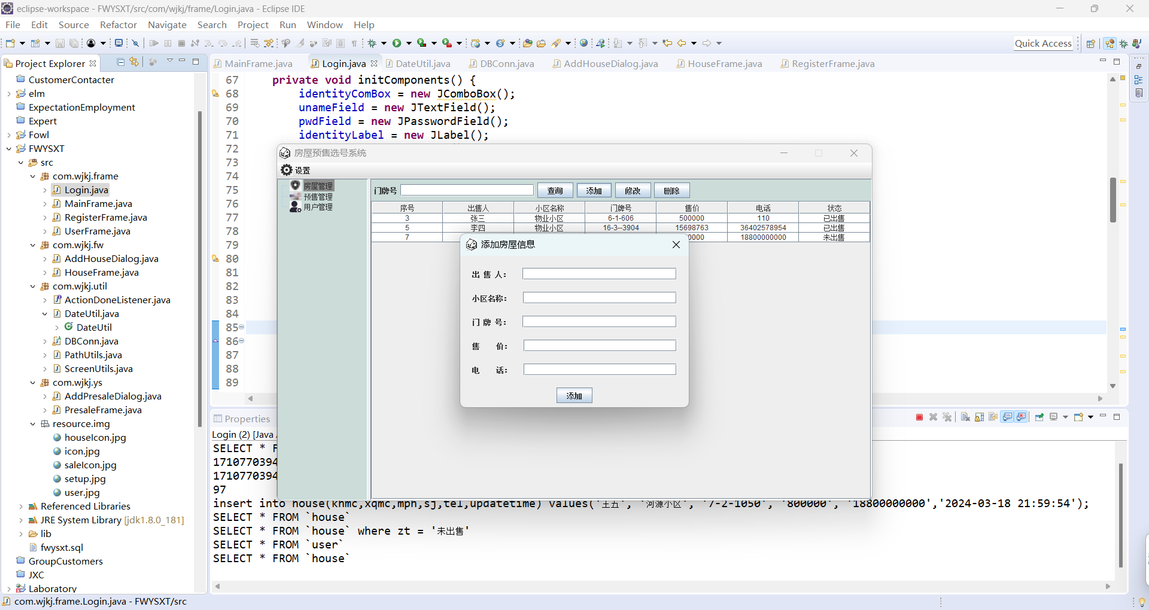Collapse All in Project Explorer
1149x610 pixels.
coord(121,62)
